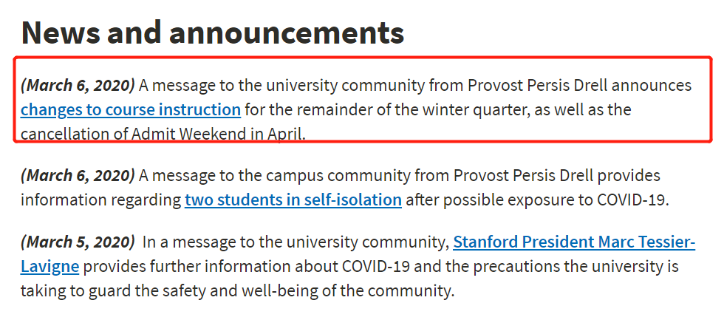Image resolution: width=724 pixels, height=320 pixels.
Task: Select the first "(March 6, 2020)" date in the red box
Action: click(x=78, y=86)
